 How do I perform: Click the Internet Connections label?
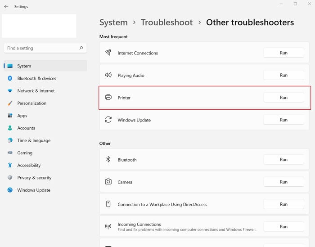(x=138, y=53)
